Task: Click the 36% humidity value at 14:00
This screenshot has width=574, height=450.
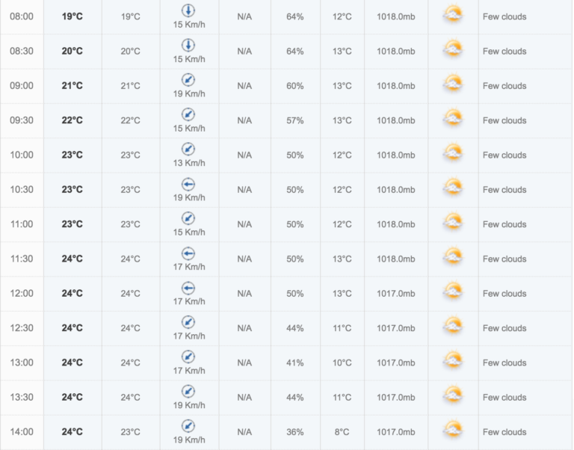Action: tap(295, 432)
